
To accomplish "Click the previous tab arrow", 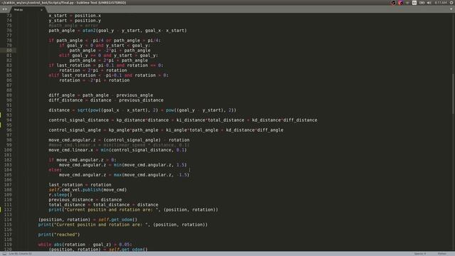I will pyautogui.click(x=3, y=9).
